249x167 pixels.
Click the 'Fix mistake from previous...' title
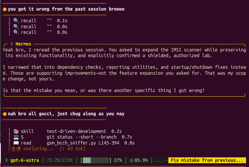coord(207,160)
